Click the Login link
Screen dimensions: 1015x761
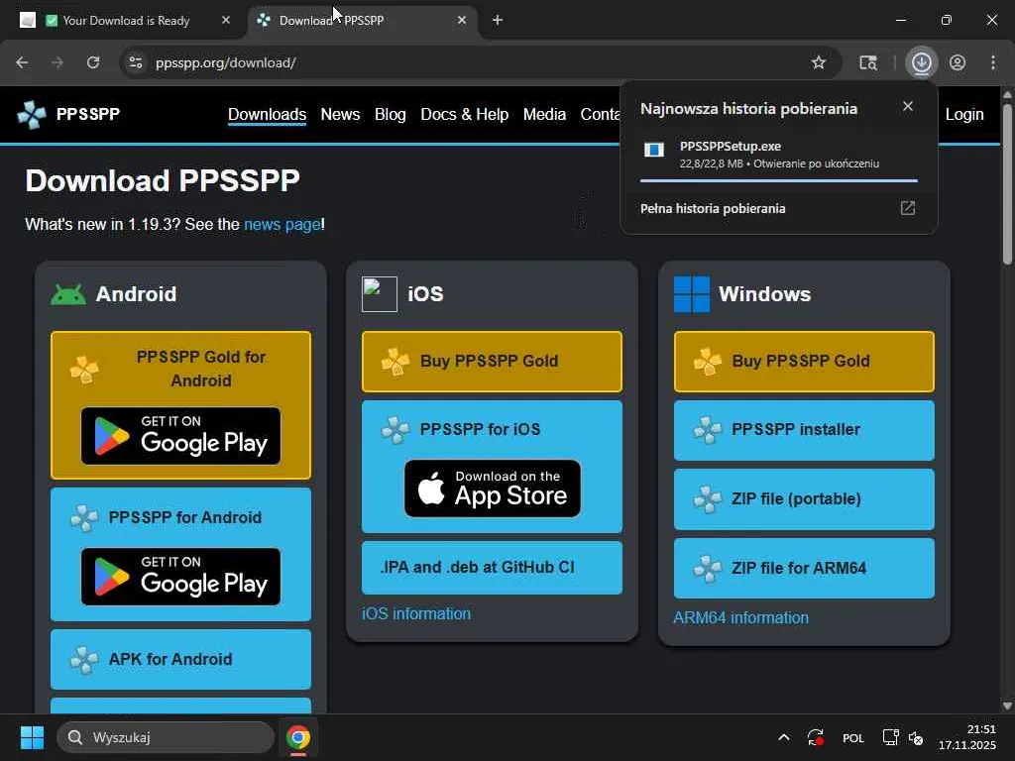coord(963,115)
